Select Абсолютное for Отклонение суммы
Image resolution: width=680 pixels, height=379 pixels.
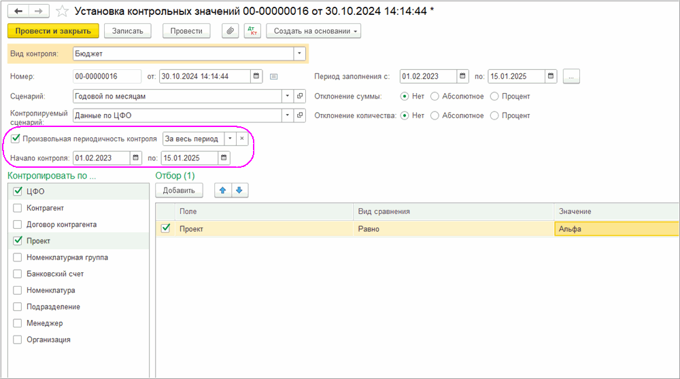(435, 96)
